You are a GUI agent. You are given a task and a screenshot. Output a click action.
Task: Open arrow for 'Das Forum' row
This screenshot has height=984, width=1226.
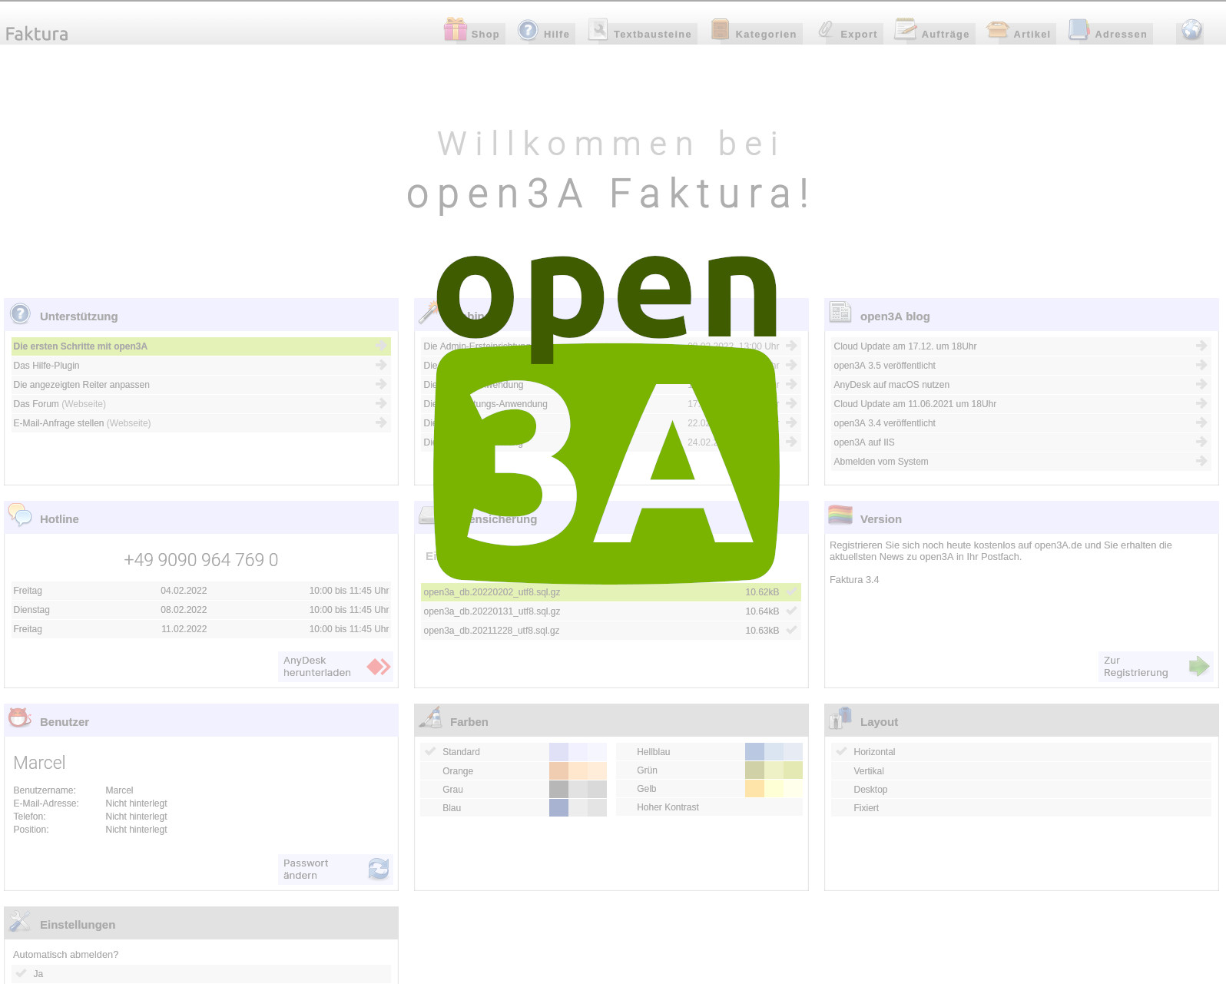(x=381, y=403)
